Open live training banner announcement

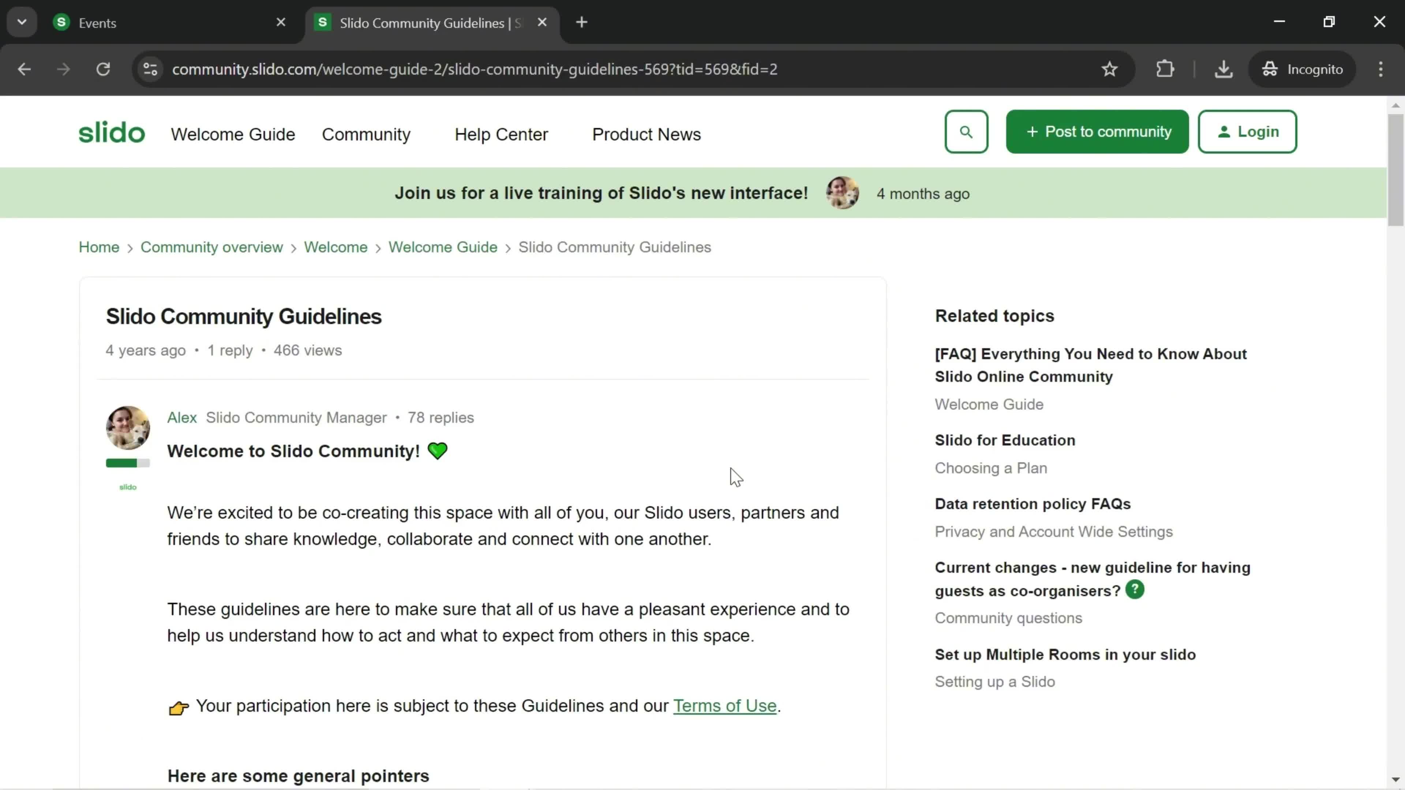pyautogui.click(x=601, y=193)
